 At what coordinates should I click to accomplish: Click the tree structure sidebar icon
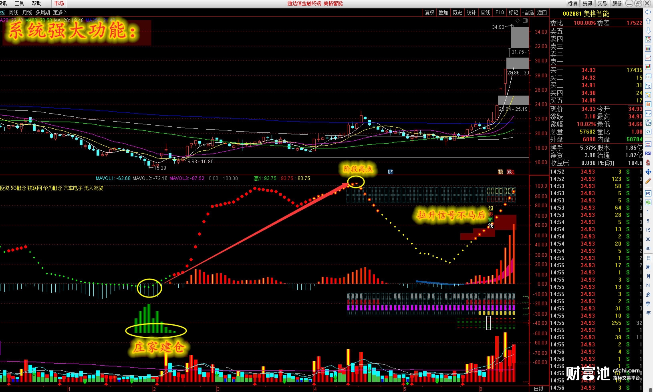click(x=648, y=95)
